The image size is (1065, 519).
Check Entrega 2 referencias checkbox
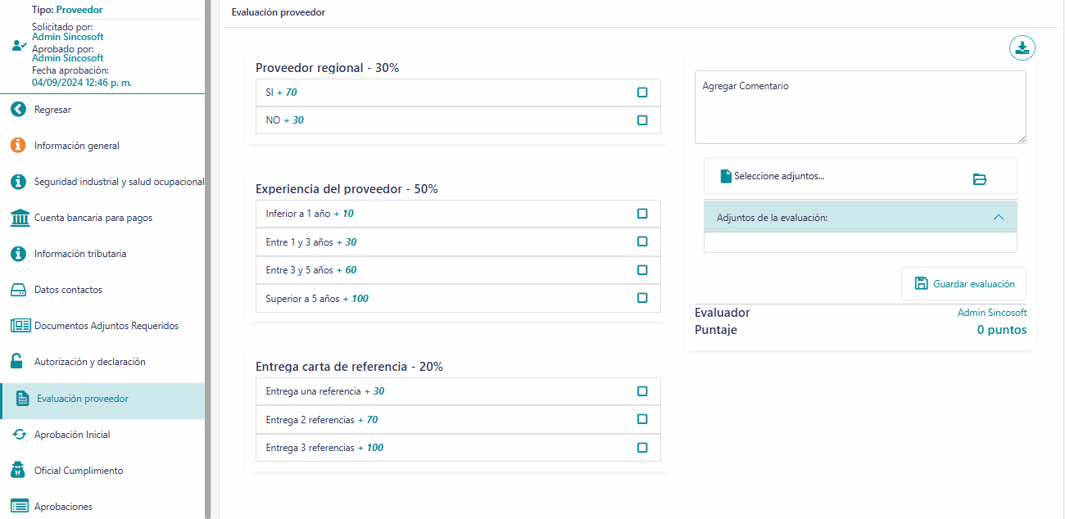click(x=642, y=419)
